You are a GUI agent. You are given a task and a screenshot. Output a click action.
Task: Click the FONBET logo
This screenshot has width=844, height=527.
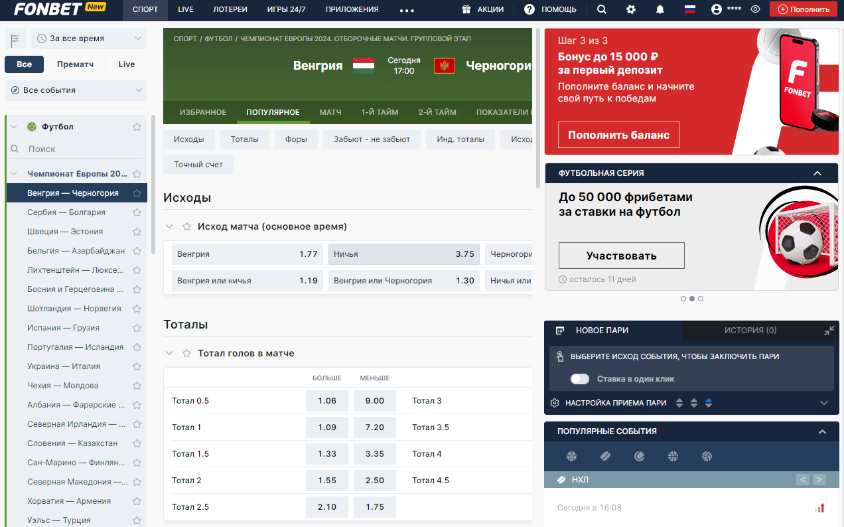click(x=47, y=9)
